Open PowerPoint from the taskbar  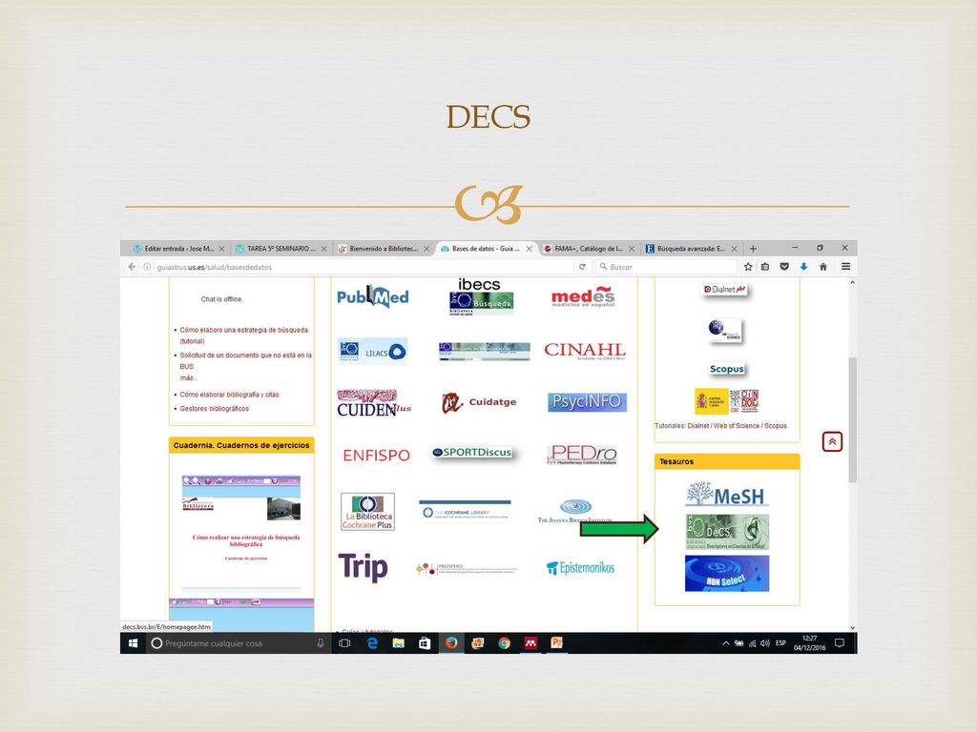pyautogui.click(x=556, y=643)
